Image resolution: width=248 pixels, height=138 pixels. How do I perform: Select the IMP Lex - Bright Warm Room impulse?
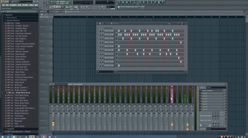coord(19,93)
